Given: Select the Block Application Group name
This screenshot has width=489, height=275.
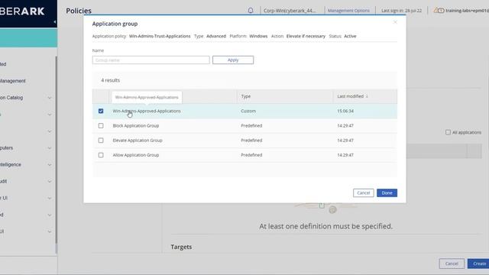Looking at the screenshot, I should [136, 125].
